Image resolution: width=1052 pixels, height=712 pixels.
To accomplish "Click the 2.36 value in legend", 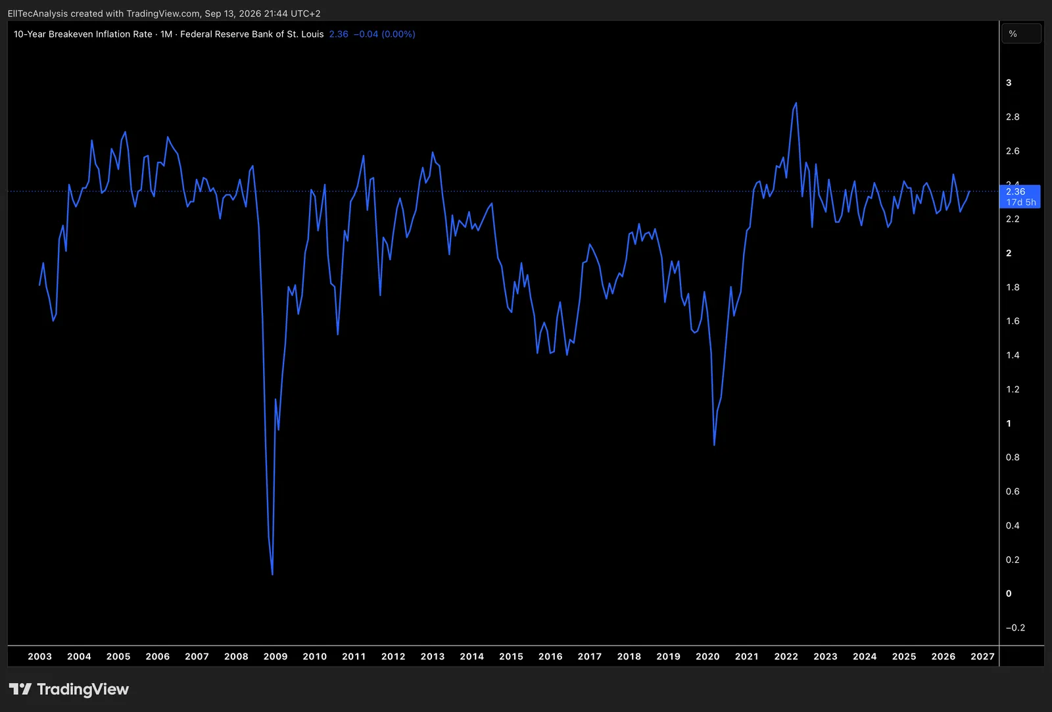I will click(x=339, y=34).
